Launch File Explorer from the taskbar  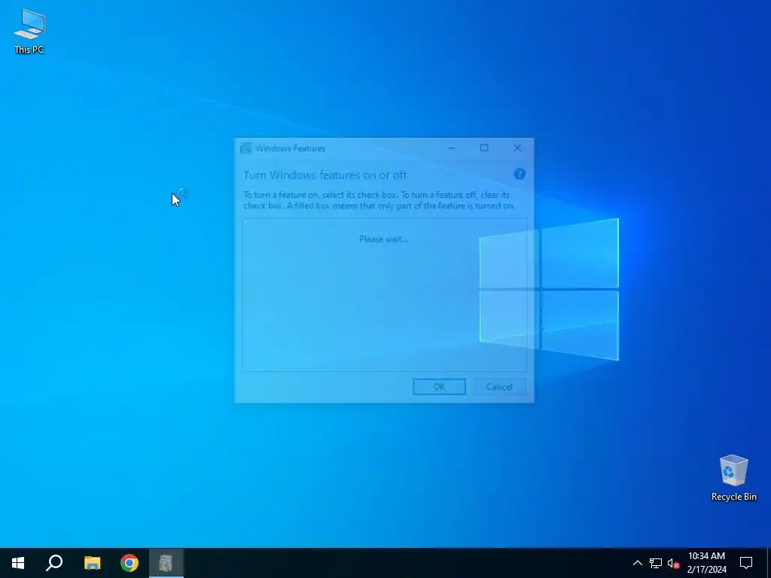(x=92, y=563)
